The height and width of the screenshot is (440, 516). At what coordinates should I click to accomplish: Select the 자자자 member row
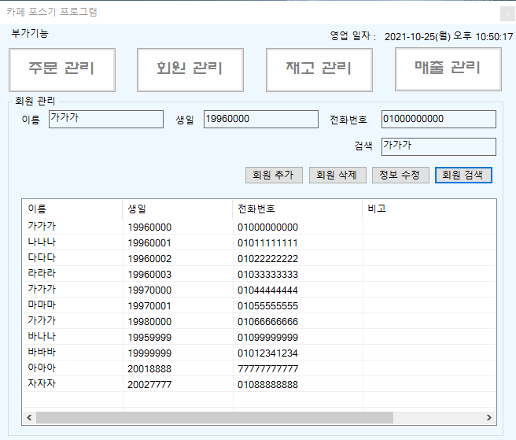259,384
